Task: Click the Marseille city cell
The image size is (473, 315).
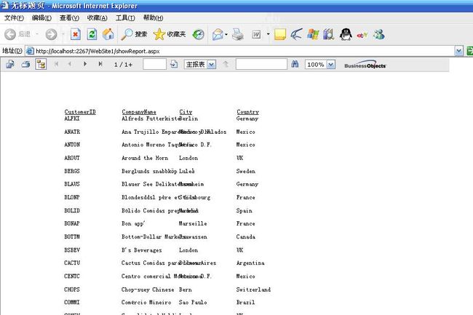Action: click(193, 223)
